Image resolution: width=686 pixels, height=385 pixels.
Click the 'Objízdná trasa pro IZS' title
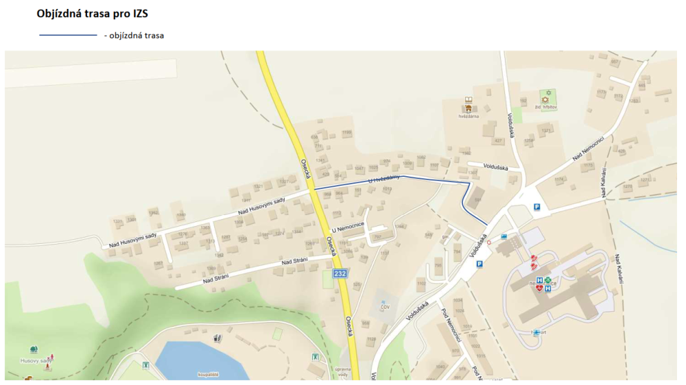pyautogui.click(x=93, y=12)
